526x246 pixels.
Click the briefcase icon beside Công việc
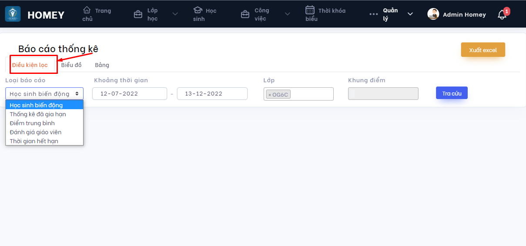(245, 14)
